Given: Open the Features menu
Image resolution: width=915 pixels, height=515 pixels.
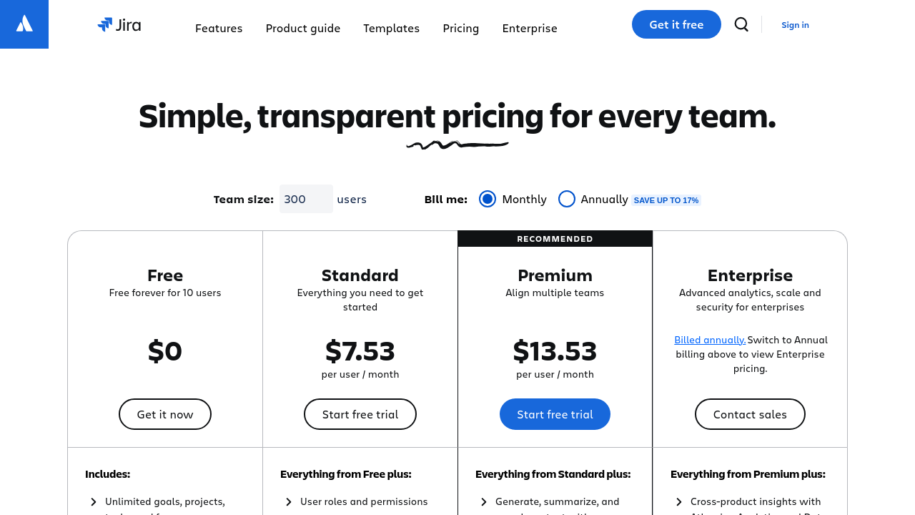Looking at the screenshot, I should point(219,29).
